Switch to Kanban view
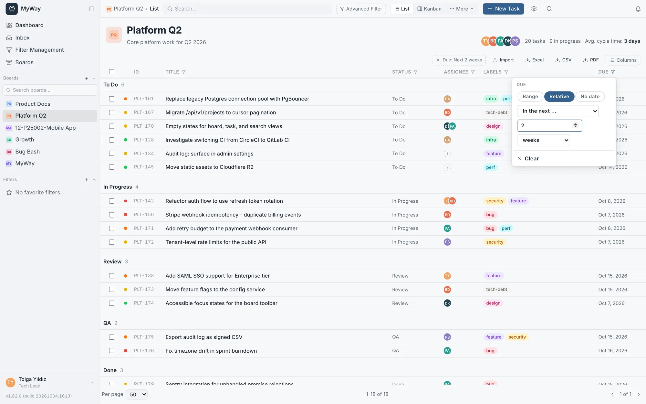 pyautogui.click(x=429, y=9)
